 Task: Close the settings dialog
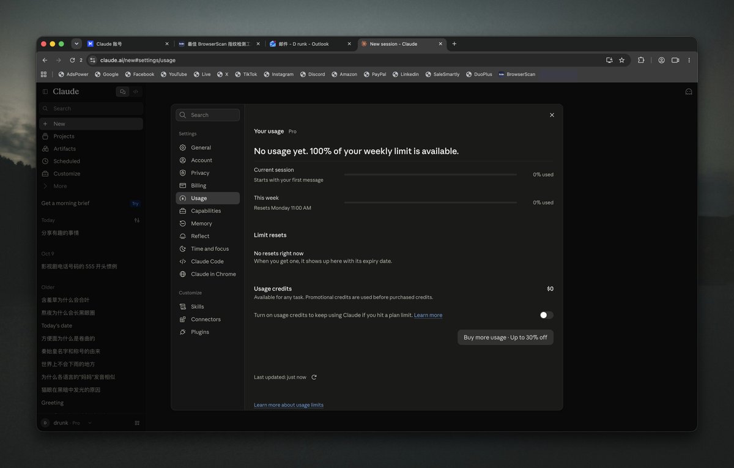pyautogui.click(x=552, y=115)
